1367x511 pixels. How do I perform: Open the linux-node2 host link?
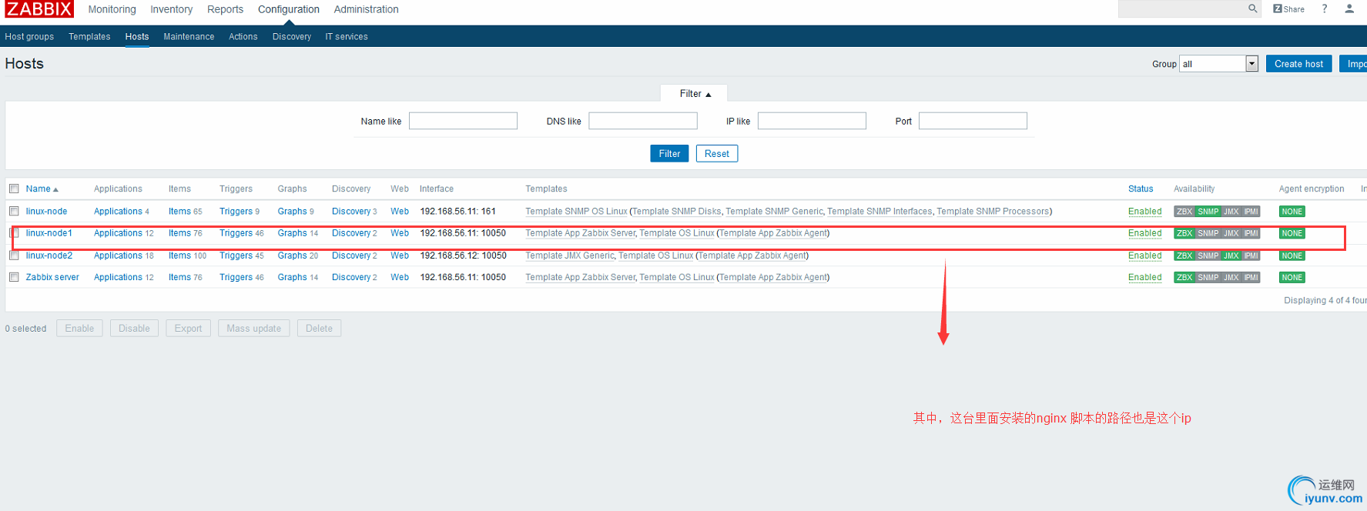pos(49,255)
